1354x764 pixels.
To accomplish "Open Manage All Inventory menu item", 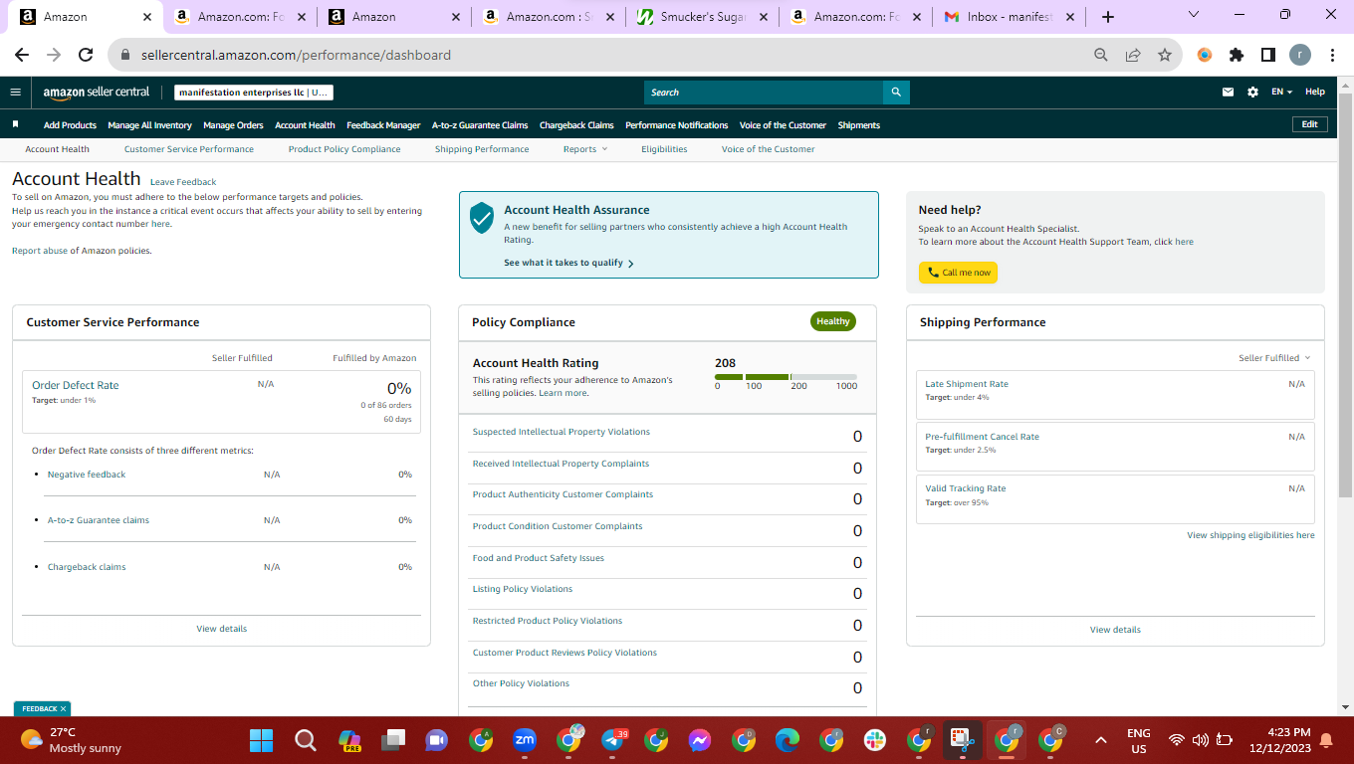I will pos(149,125).
